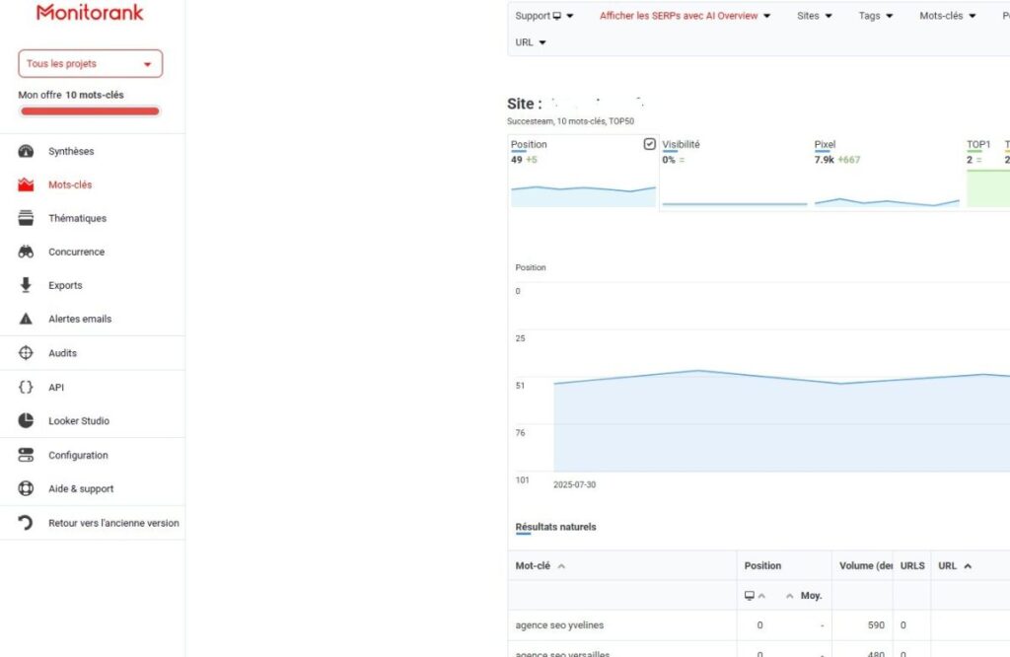This screenshot has width=1010, height=657.
Task: Click the Volume column header
Action: [865, 565]
